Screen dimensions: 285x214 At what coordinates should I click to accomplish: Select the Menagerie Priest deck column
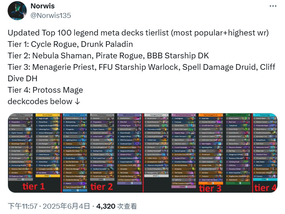[x=156, y=145]
